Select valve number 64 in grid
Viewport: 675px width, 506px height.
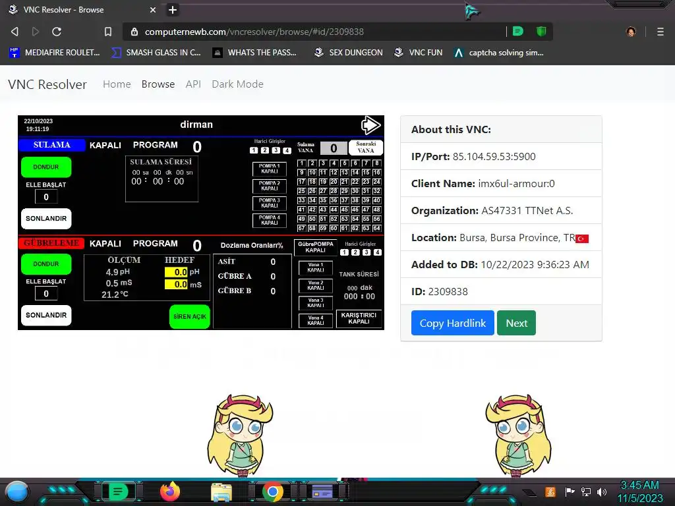[376, 228]
